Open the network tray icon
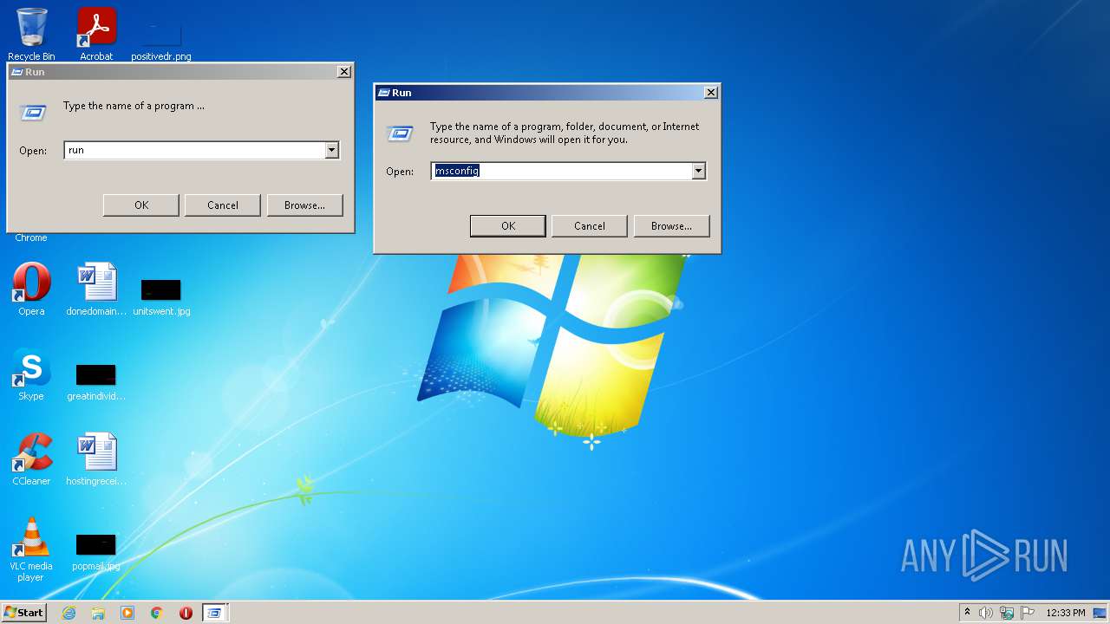 (1007, 613)
